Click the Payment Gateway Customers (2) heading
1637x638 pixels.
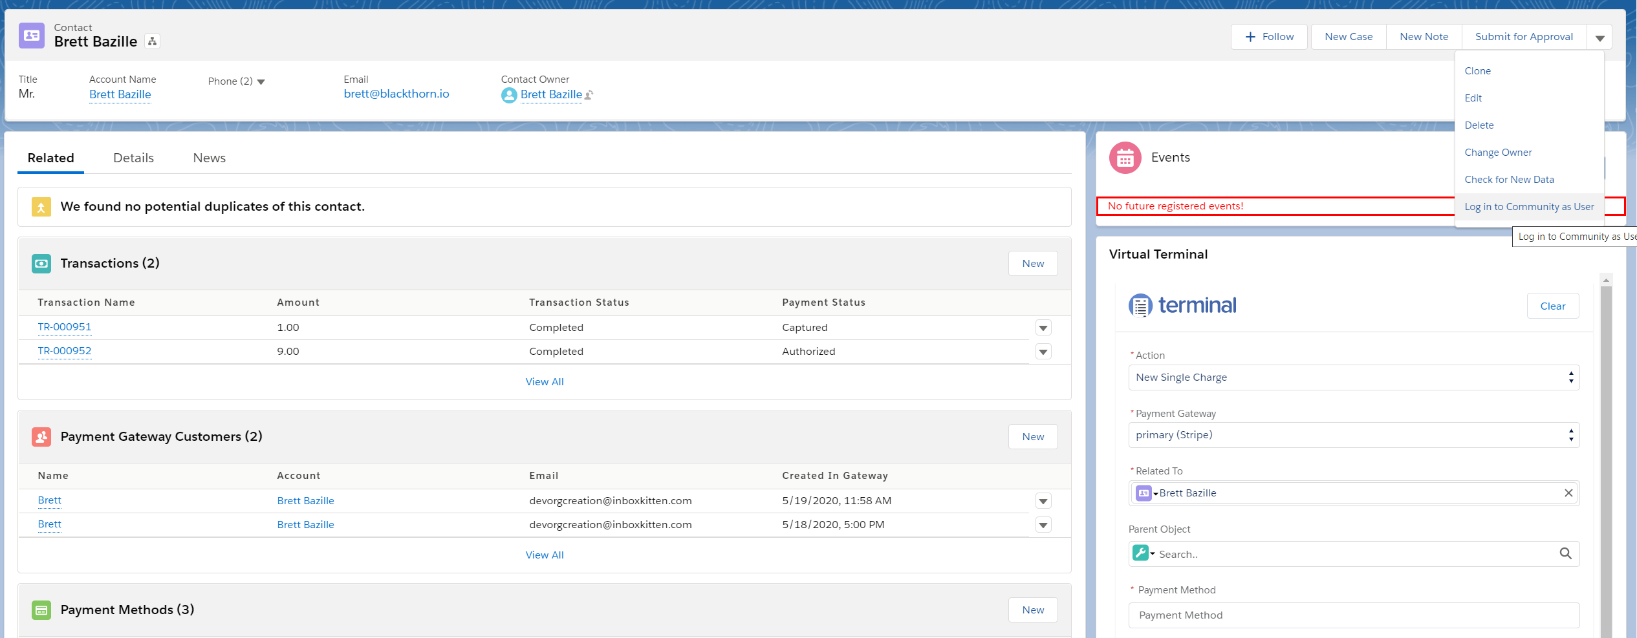pos(161,437)
